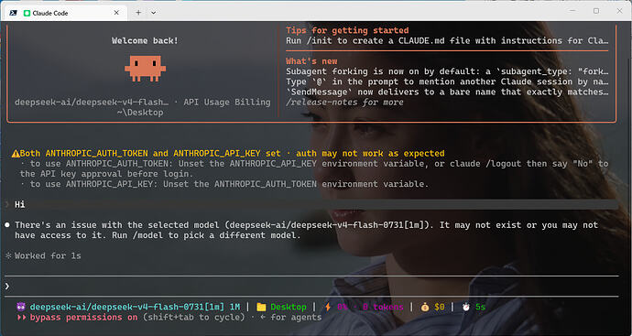The width and height of the screenshot is (632, 336).
Task: Click the '~\Desktop' path text
Action: tap(140, 113)
